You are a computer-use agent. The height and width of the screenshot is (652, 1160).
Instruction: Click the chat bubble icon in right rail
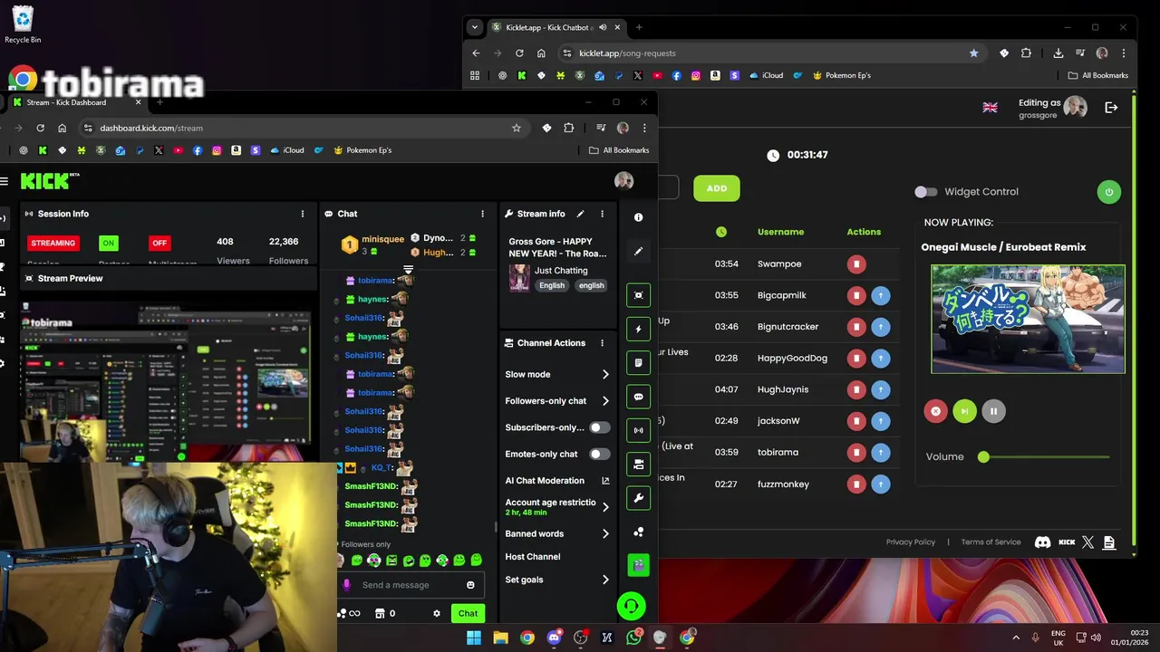tap(638, 397)
